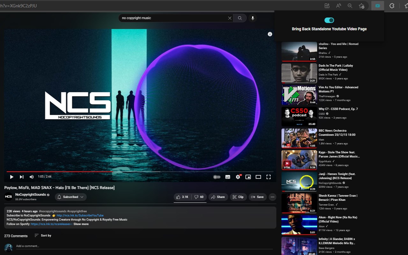The width and height of the screenshot is (408, 255).
Task: Click TheePrimeagen channel name
Action: 327,96
